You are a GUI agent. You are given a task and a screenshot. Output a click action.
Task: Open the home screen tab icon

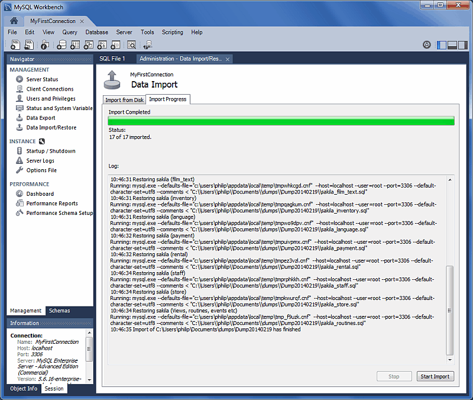[x=14, y=21]
